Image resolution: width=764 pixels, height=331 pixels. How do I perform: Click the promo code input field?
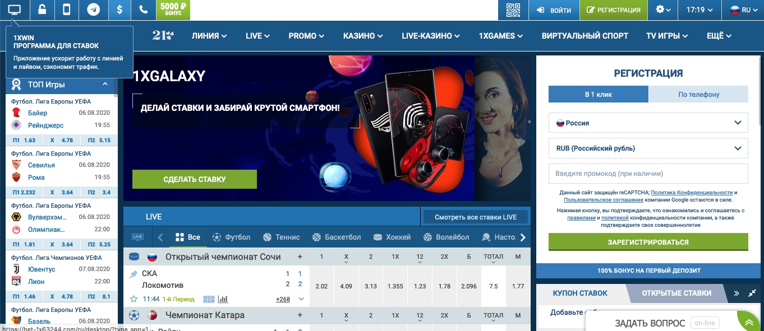(x=648, y=173)
